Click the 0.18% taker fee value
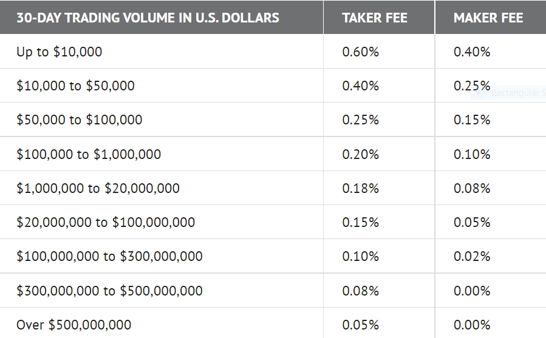This screenshot has height=338, width=546. click(360, 189)
